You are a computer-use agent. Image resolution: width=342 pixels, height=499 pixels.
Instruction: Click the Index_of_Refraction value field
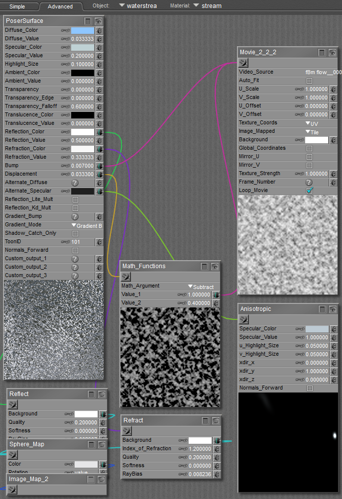click(200, 449)
